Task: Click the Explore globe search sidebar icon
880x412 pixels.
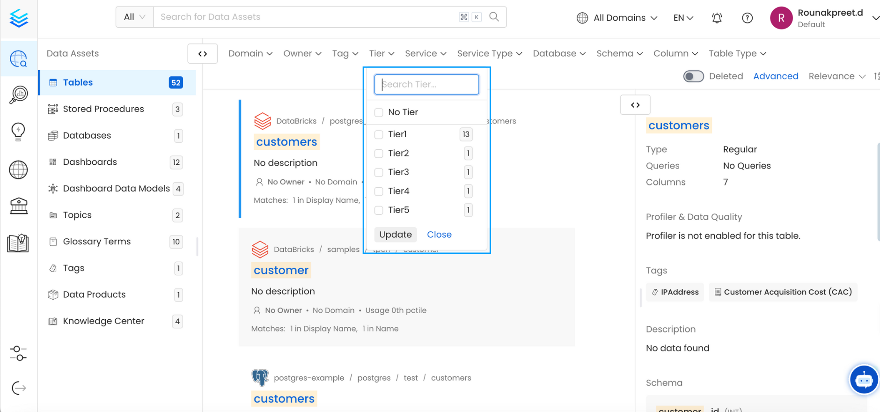Action: [x=18, y=59]
